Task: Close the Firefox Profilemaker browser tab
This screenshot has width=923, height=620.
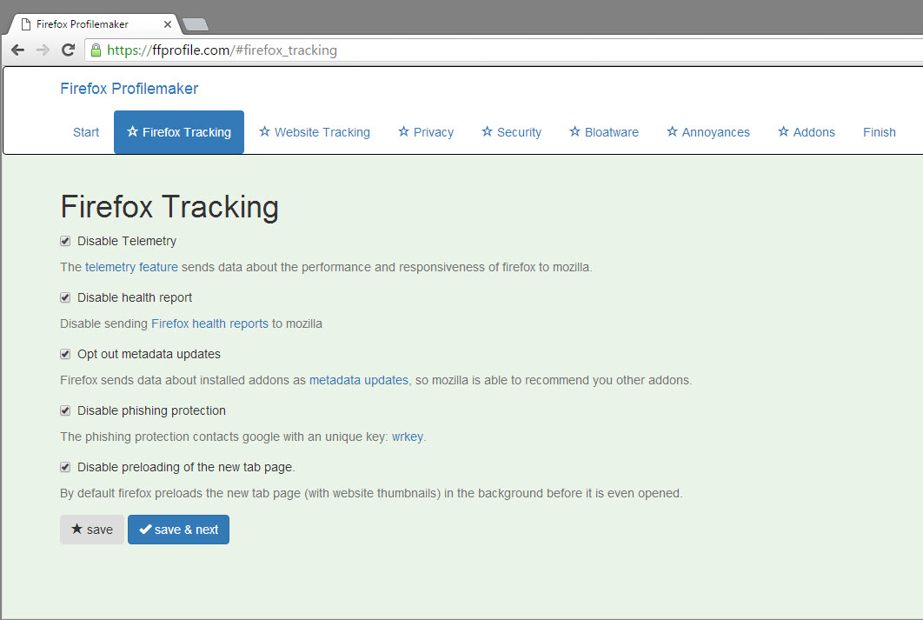Action: tap(167, 24)
